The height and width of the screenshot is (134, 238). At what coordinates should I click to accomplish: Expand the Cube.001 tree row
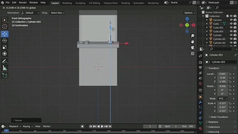207,28
